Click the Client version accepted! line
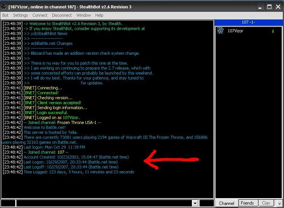The height and width of the screenshot is (208, 284). (x=42, y=103)
